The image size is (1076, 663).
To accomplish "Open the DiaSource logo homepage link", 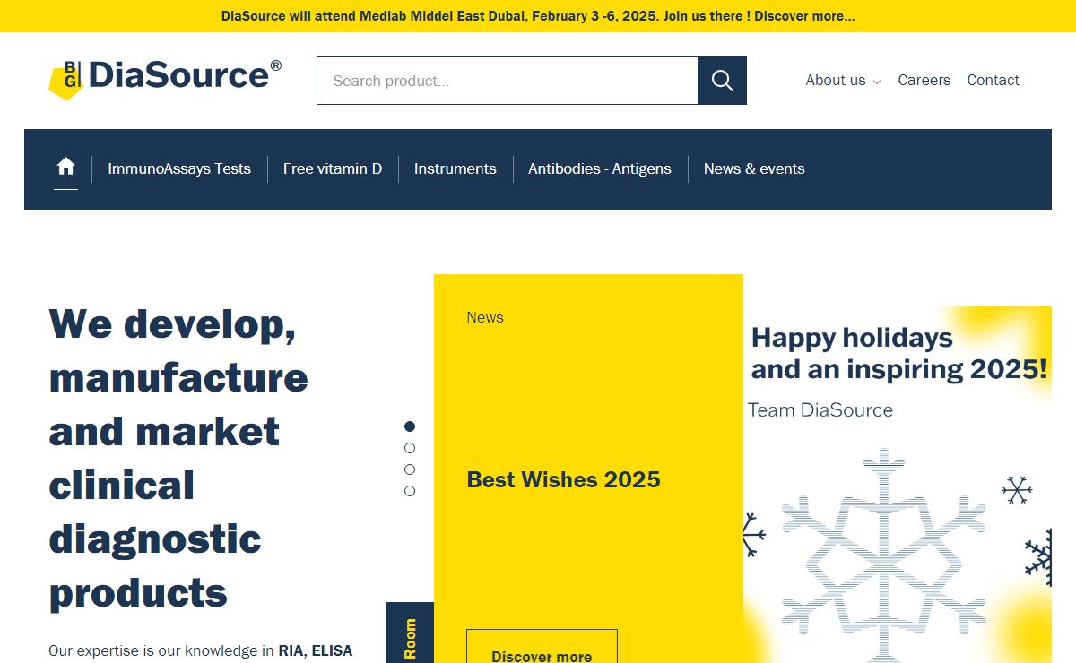I will coord(165,79).
